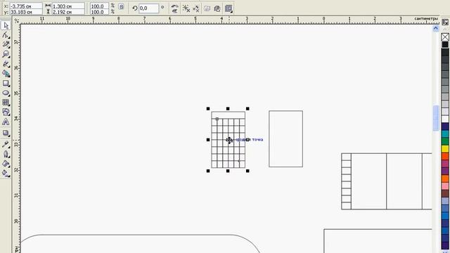Click the selected grid's top-middle handle

[x=228, y=109]
